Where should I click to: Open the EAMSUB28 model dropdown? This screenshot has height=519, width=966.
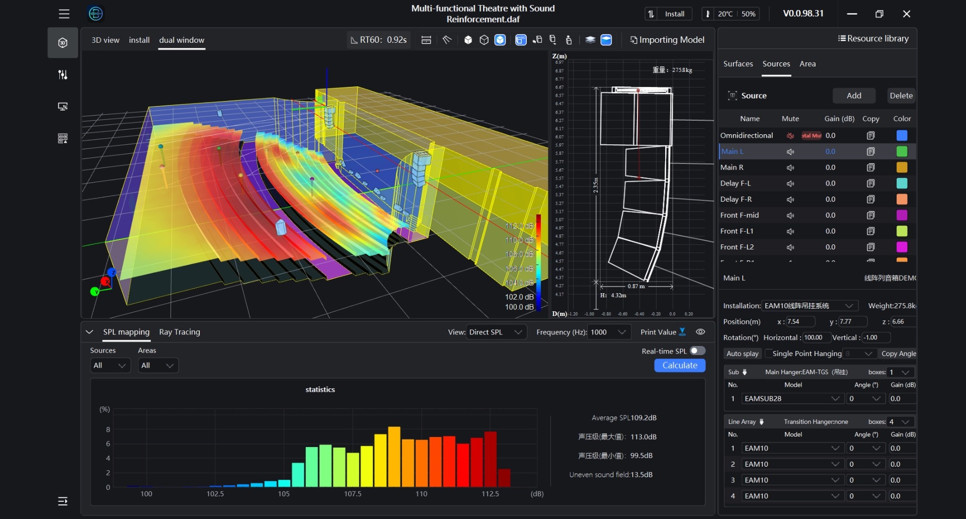coord(792,399)
